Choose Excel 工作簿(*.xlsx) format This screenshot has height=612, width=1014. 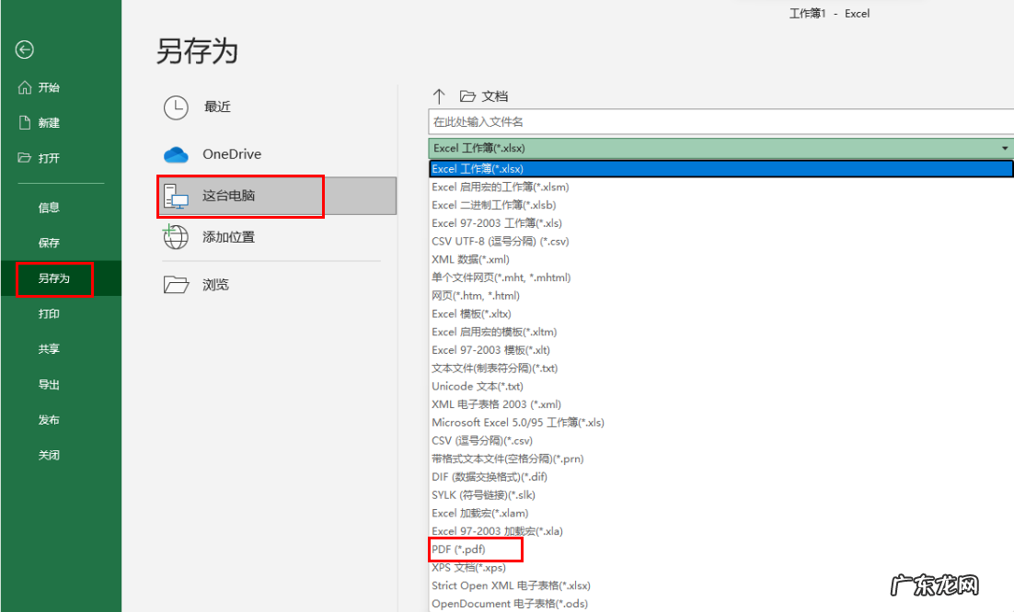tap(721, 168)
